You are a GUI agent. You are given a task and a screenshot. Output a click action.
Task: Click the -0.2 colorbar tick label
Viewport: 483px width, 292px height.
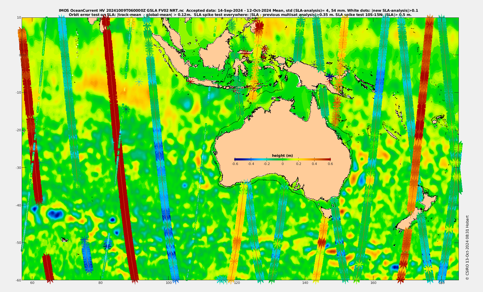267,164
